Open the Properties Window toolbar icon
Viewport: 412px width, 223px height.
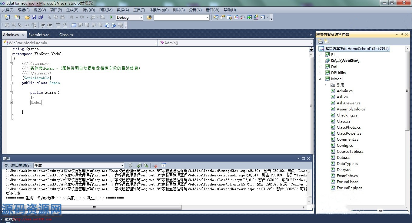223,17
